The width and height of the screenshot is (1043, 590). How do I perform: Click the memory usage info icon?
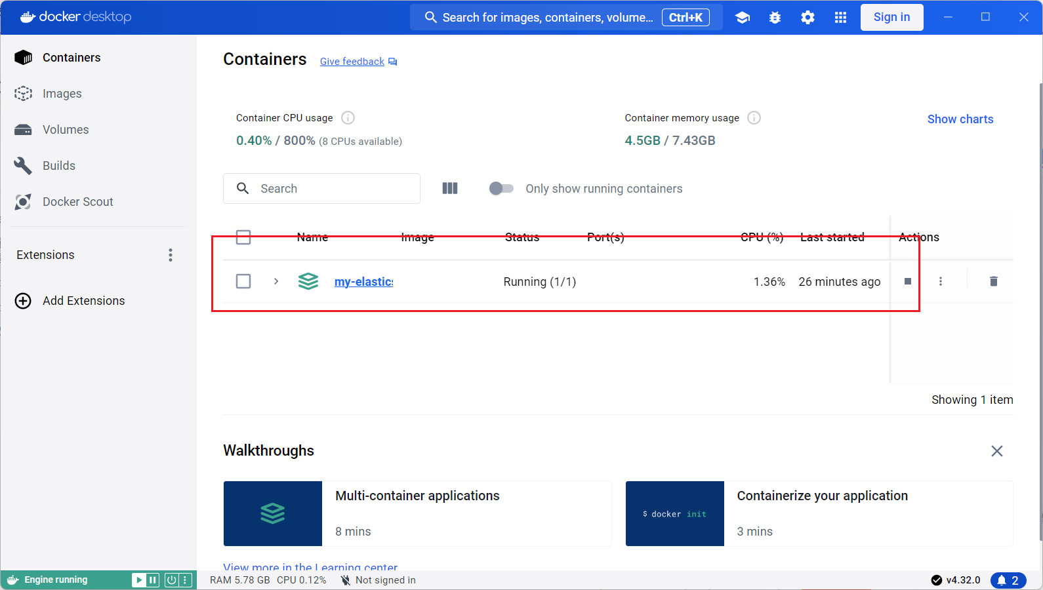tap(754, 118)
